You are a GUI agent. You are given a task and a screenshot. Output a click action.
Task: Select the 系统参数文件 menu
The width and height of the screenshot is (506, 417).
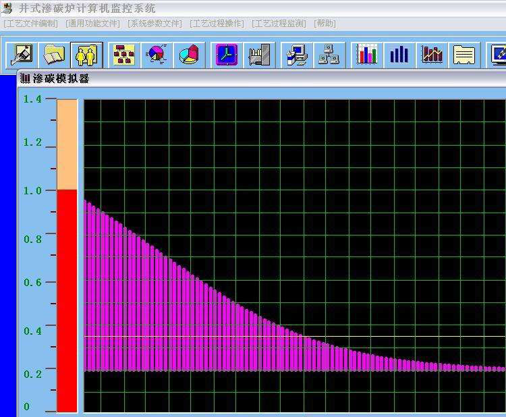(x=154, y=24)
